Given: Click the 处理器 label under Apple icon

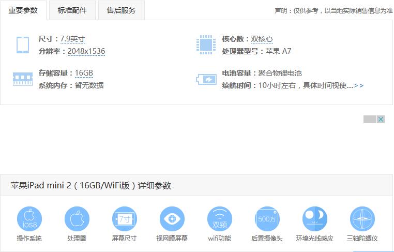Looking at the screenshot, I should pyautogui.click(x=77, y=238).
